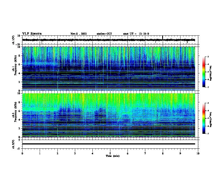Click the ch.2 color bar "log(PSD)" label

211,119
